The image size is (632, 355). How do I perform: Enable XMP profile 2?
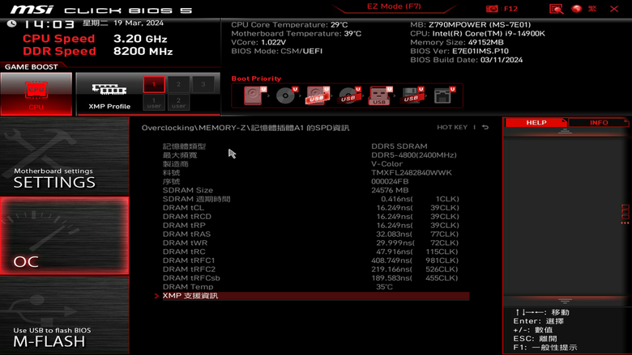point(178,84)
